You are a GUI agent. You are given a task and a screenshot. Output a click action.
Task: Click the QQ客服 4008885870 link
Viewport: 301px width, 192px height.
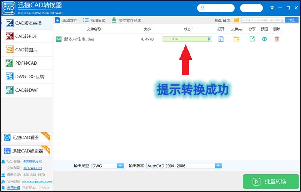(x=33, y=161)
